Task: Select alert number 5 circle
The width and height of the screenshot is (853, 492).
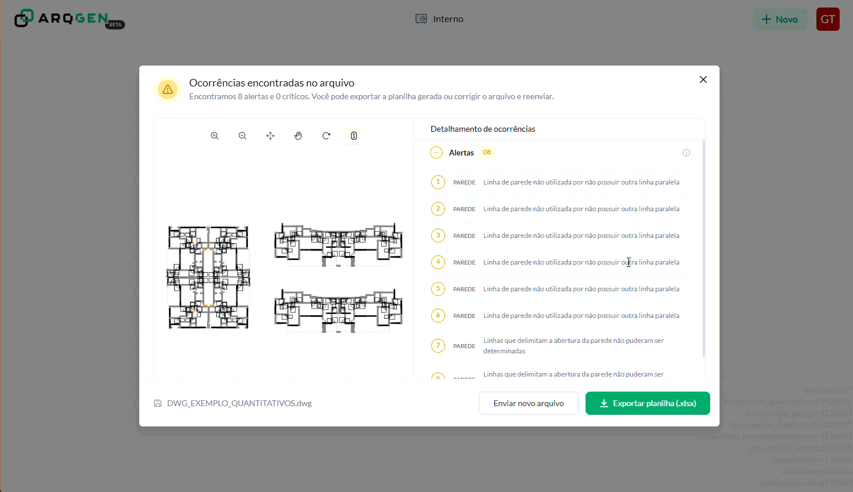Action: coord(438,289)
